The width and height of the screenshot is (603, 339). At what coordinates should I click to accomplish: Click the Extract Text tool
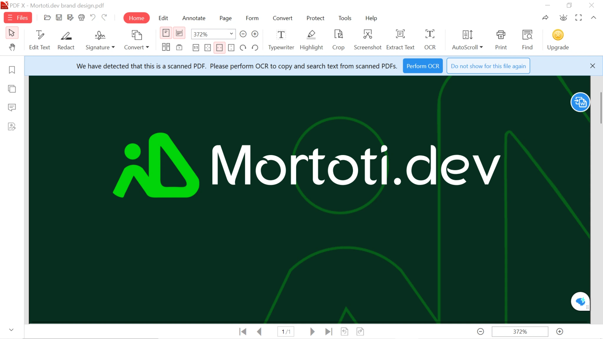click(400, 40)
